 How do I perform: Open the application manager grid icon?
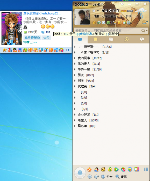coord(146,169)
